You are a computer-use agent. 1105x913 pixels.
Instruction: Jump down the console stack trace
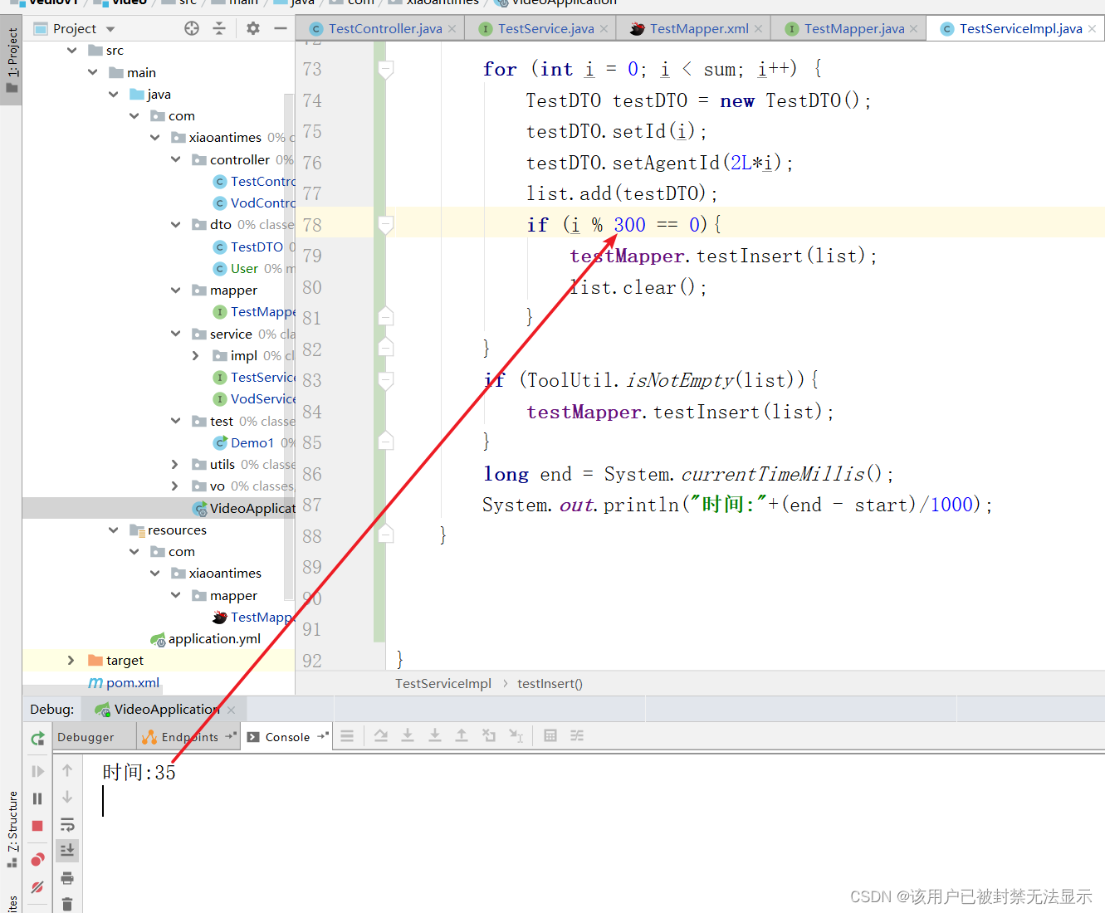pos(67,797)
